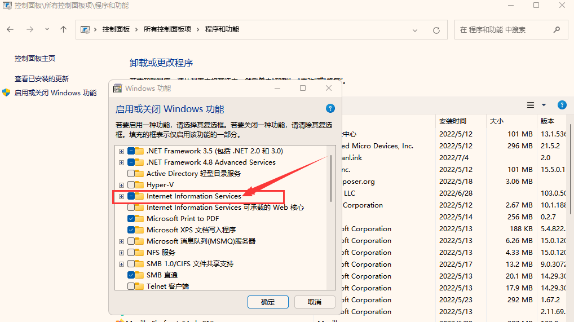574x322 pixels.
Task: Toggle .NET Framework 3.5 checkbox
Action: (131, 151)
